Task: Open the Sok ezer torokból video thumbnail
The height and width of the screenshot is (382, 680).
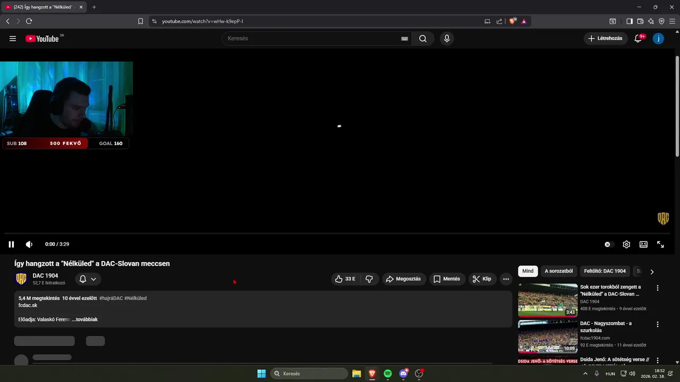Action: (548, 300)
